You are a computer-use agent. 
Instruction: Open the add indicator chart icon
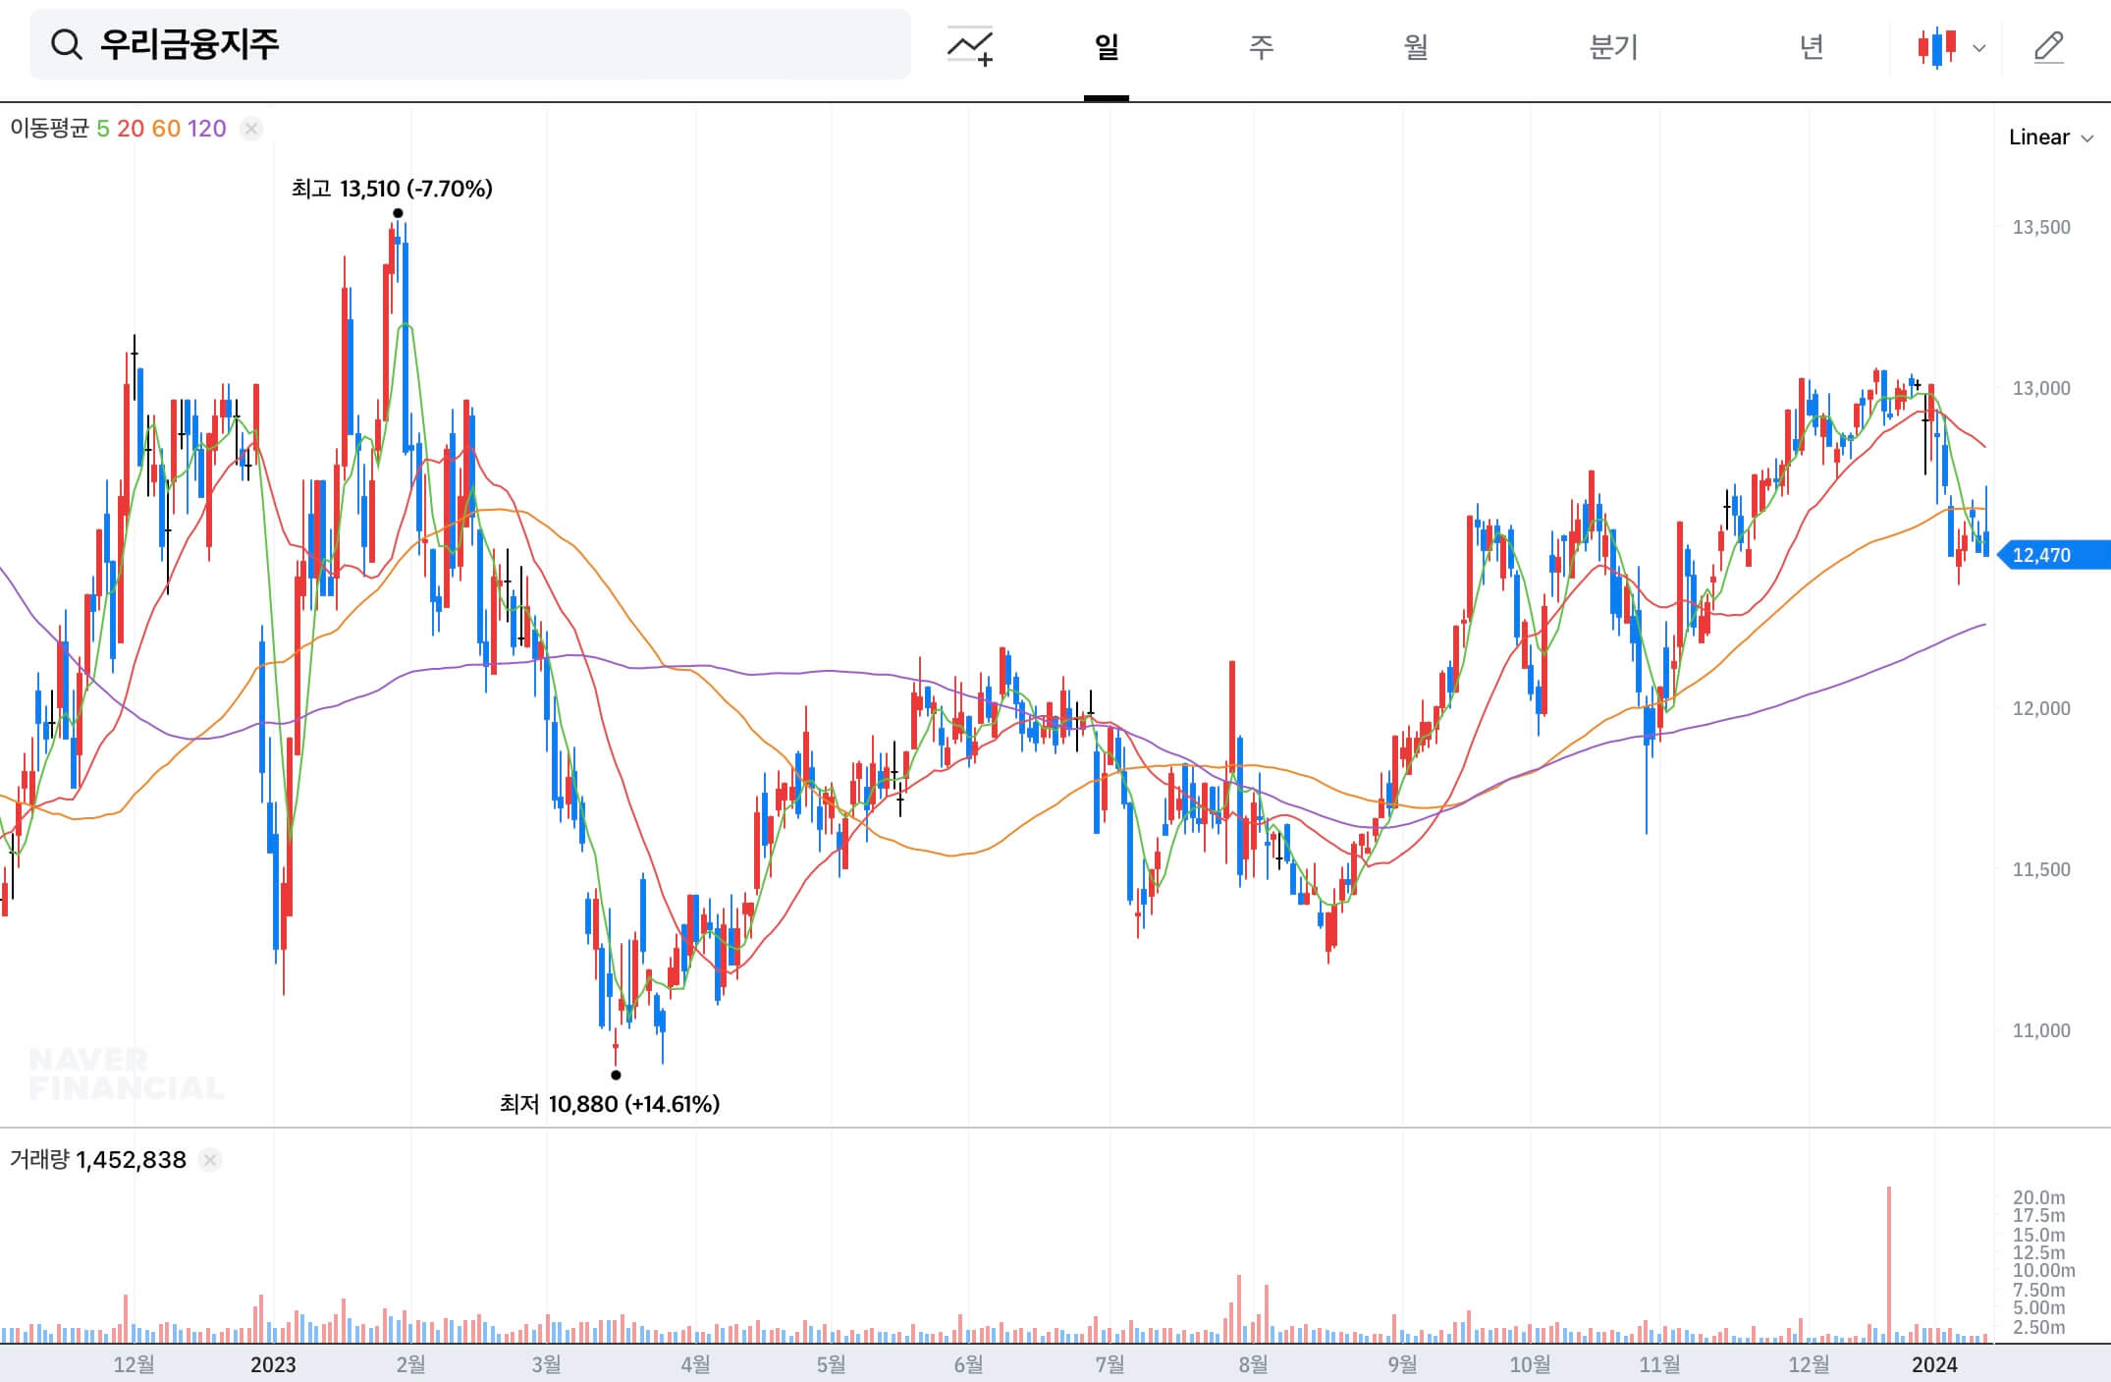(x=969, y=46)
